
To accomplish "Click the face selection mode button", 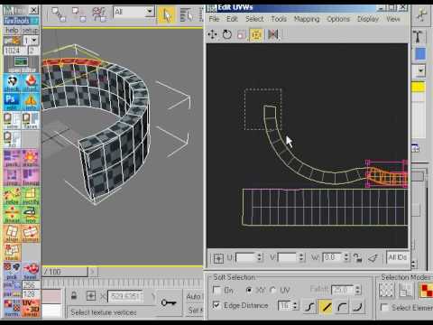I will click(x=426, y=290).
